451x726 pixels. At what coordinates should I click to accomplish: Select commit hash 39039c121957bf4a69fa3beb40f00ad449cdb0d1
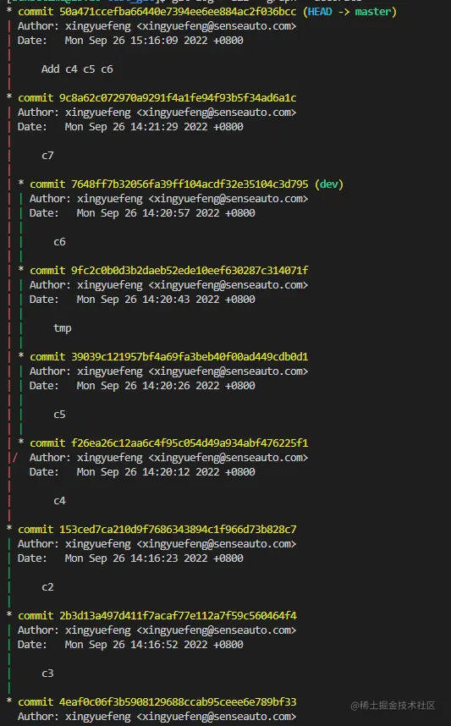pyautogui.click(x=190, y=357)
